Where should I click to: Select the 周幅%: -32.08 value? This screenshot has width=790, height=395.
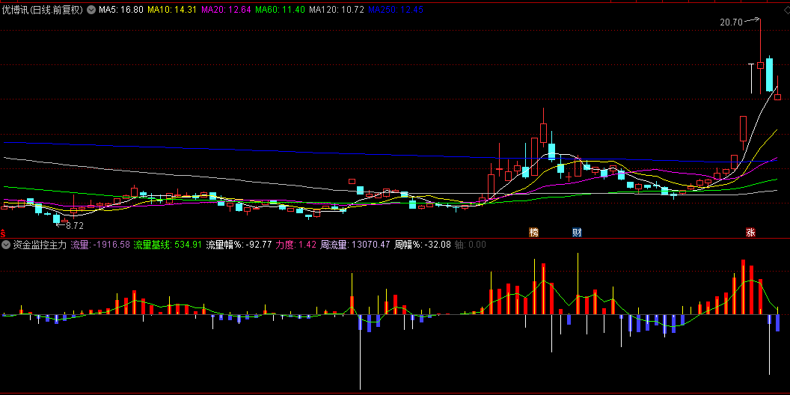422,245
